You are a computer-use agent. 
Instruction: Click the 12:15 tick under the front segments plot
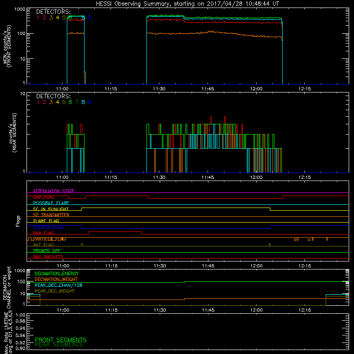304,89
